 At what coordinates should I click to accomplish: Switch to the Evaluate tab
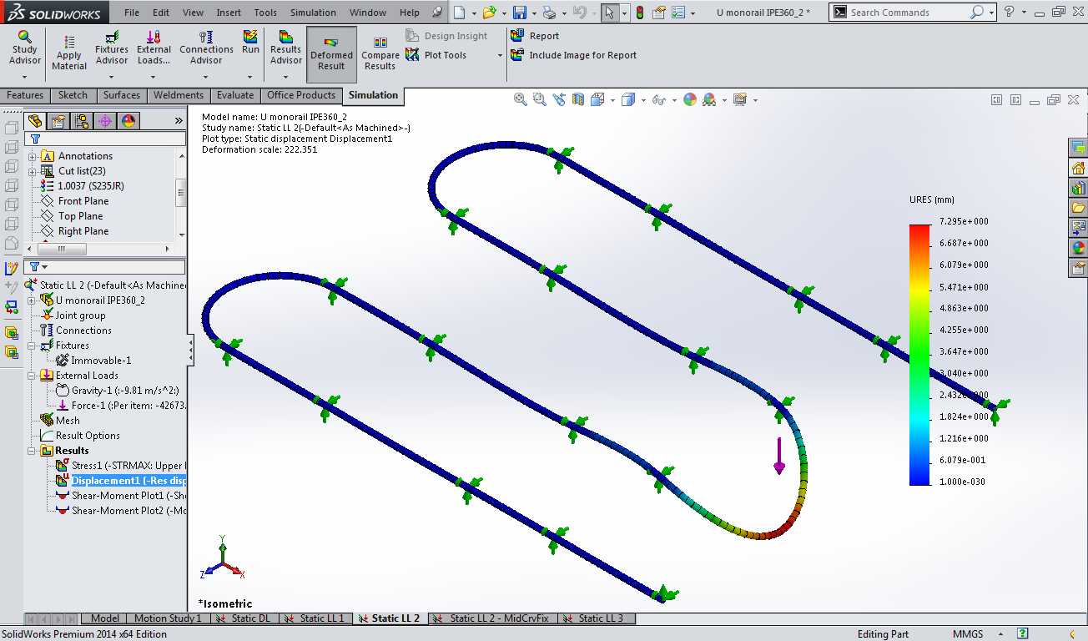[234, 95]
